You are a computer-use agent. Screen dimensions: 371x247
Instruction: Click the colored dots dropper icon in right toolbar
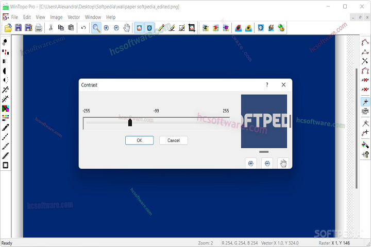(365, 145)
